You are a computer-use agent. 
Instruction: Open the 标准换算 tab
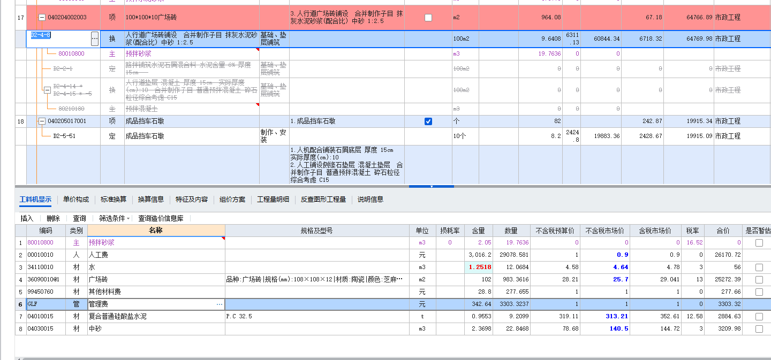tap(114, 200)
